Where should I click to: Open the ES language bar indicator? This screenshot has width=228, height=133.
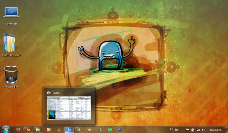(x=172, y=129)
